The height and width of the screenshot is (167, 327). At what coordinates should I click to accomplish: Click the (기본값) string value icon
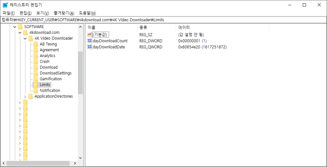click(x=90, y=34)
